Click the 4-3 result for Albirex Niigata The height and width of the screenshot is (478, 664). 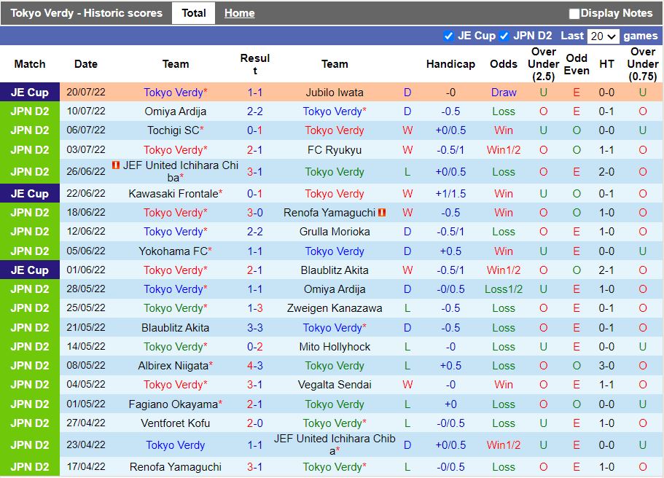click(x=255, y=366)
